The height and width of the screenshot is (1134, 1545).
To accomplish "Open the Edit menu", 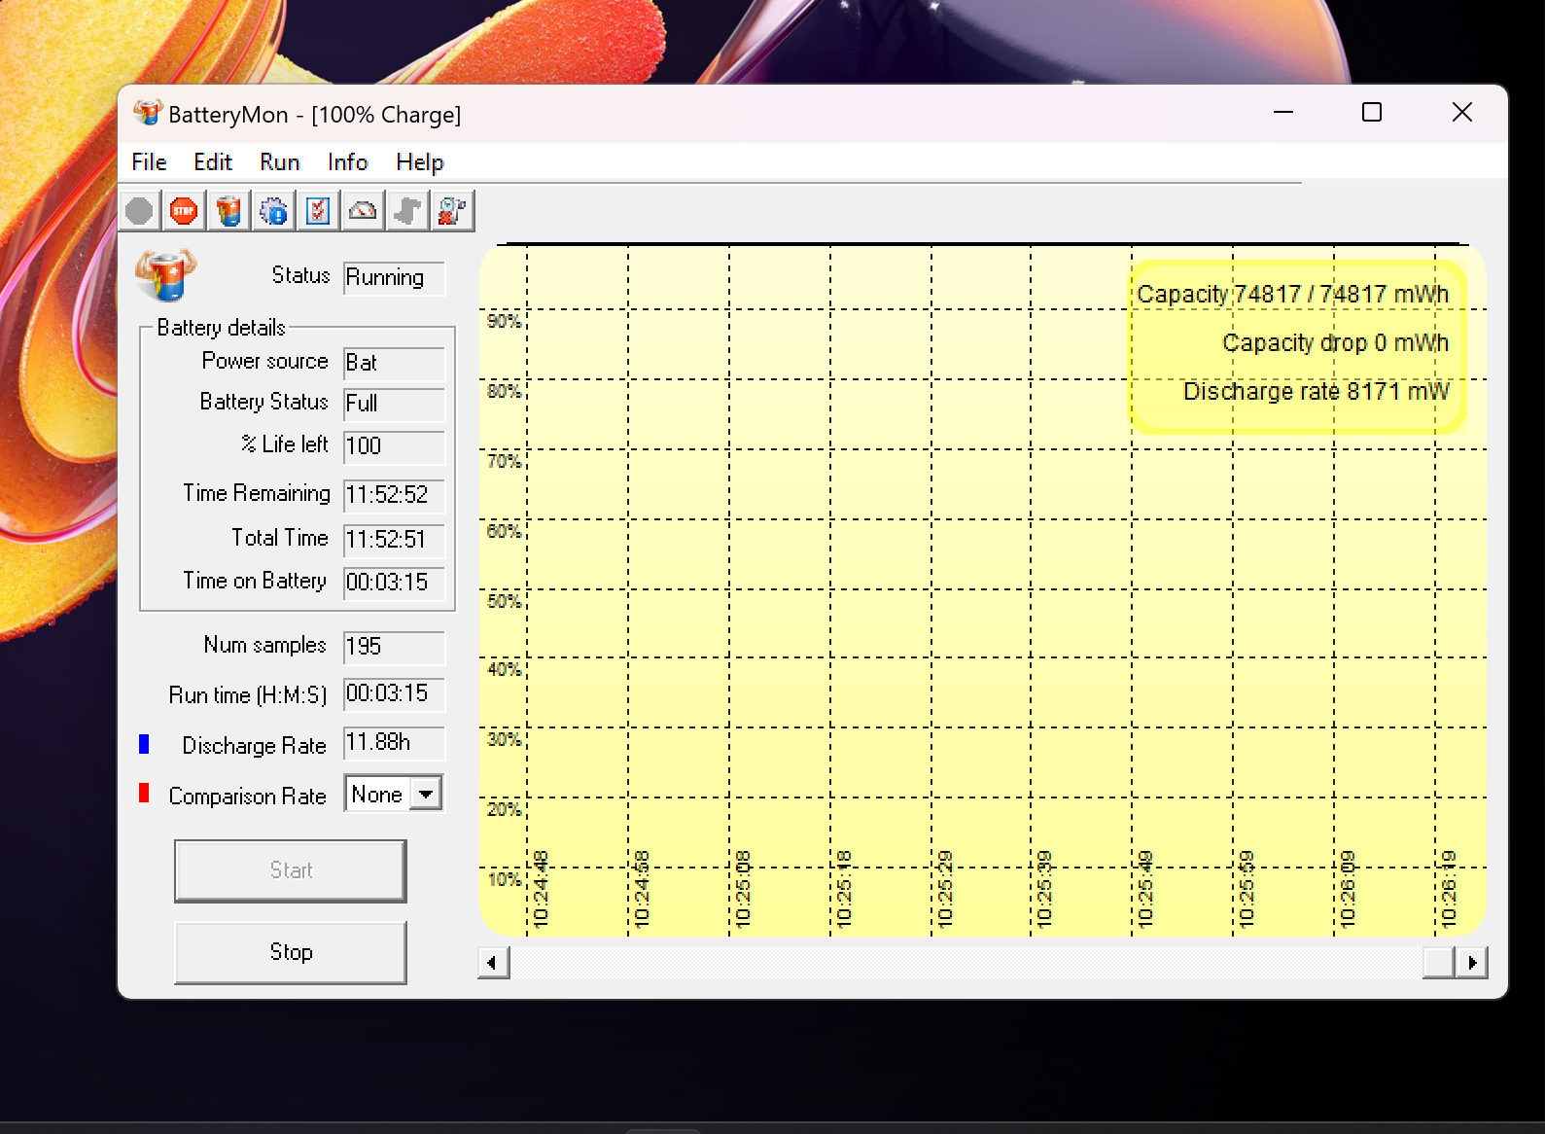I will click(212, 162).
